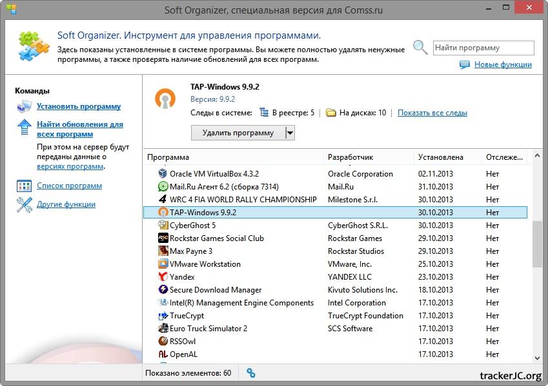Sort by the Программа column header

tap(234, 157)
